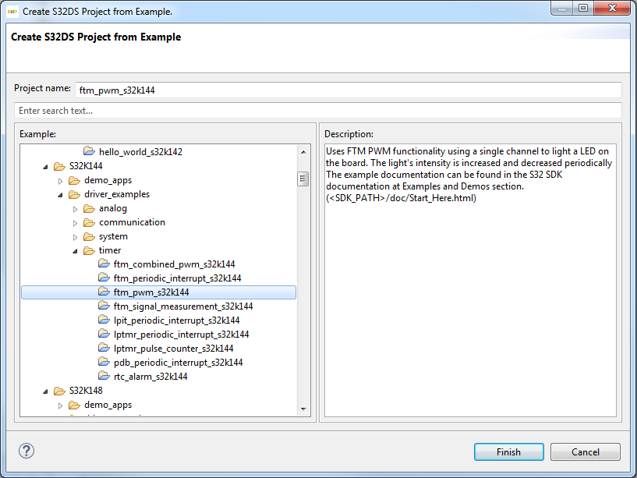
Task: Click the example list scroll down arrow
Action: tap(303, 409)
